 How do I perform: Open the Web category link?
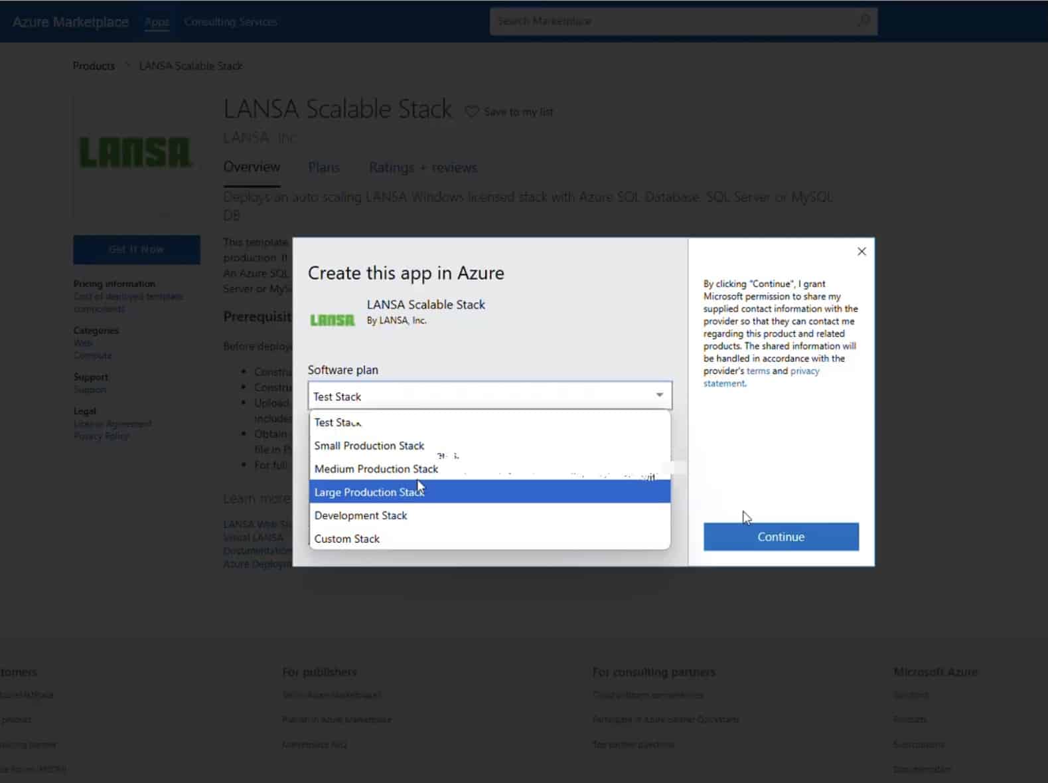coord(83,343)
